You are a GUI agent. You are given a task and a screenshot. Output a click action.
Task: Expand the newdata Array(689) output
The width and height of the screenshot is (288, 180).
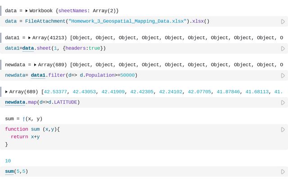(x=36, y=65)
